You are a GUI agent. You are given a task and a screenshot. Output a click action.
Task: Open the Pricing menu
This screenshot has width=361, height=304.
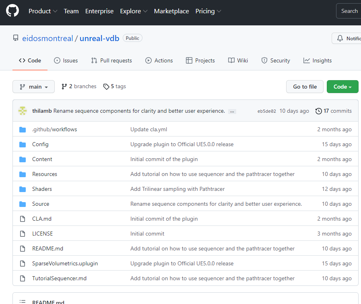click(208, 11)
